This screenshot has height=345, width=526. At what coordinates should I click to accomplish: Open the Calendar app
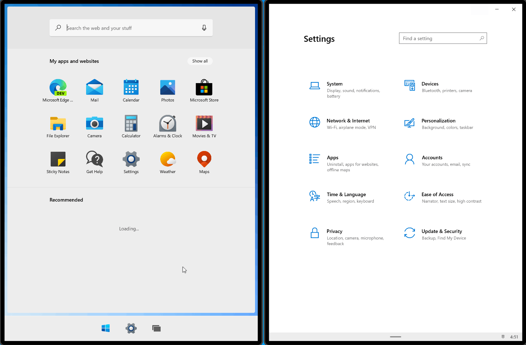pos(131,88)
